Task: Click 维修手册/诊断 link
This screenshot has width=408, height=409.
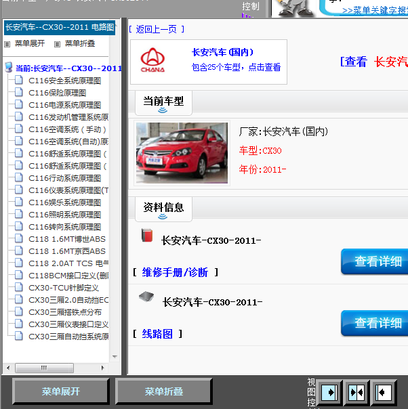Action: click(x=175, y=272)
